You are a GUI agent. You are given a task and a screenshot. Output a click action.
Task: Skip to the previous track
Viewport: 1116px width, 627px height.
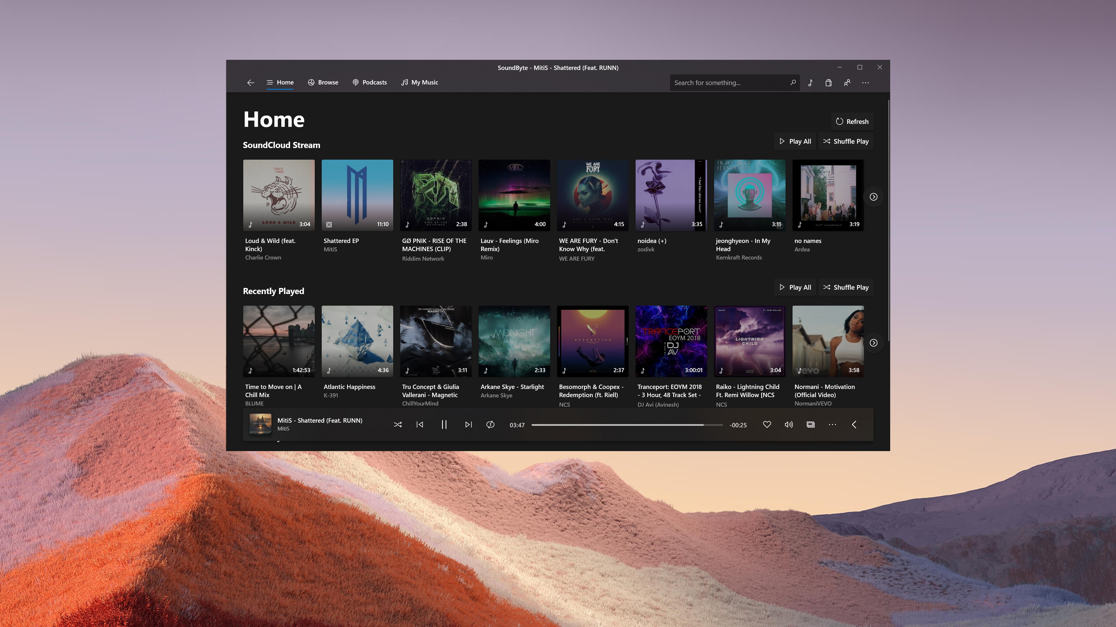(x=420, y=424)
